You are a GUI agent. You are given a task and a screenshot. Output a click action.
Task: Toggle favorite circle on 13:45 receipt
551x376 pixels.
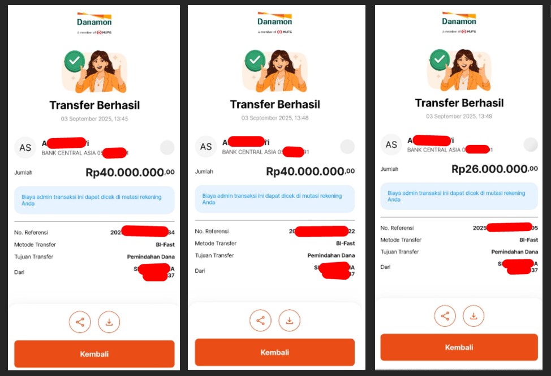167,147
